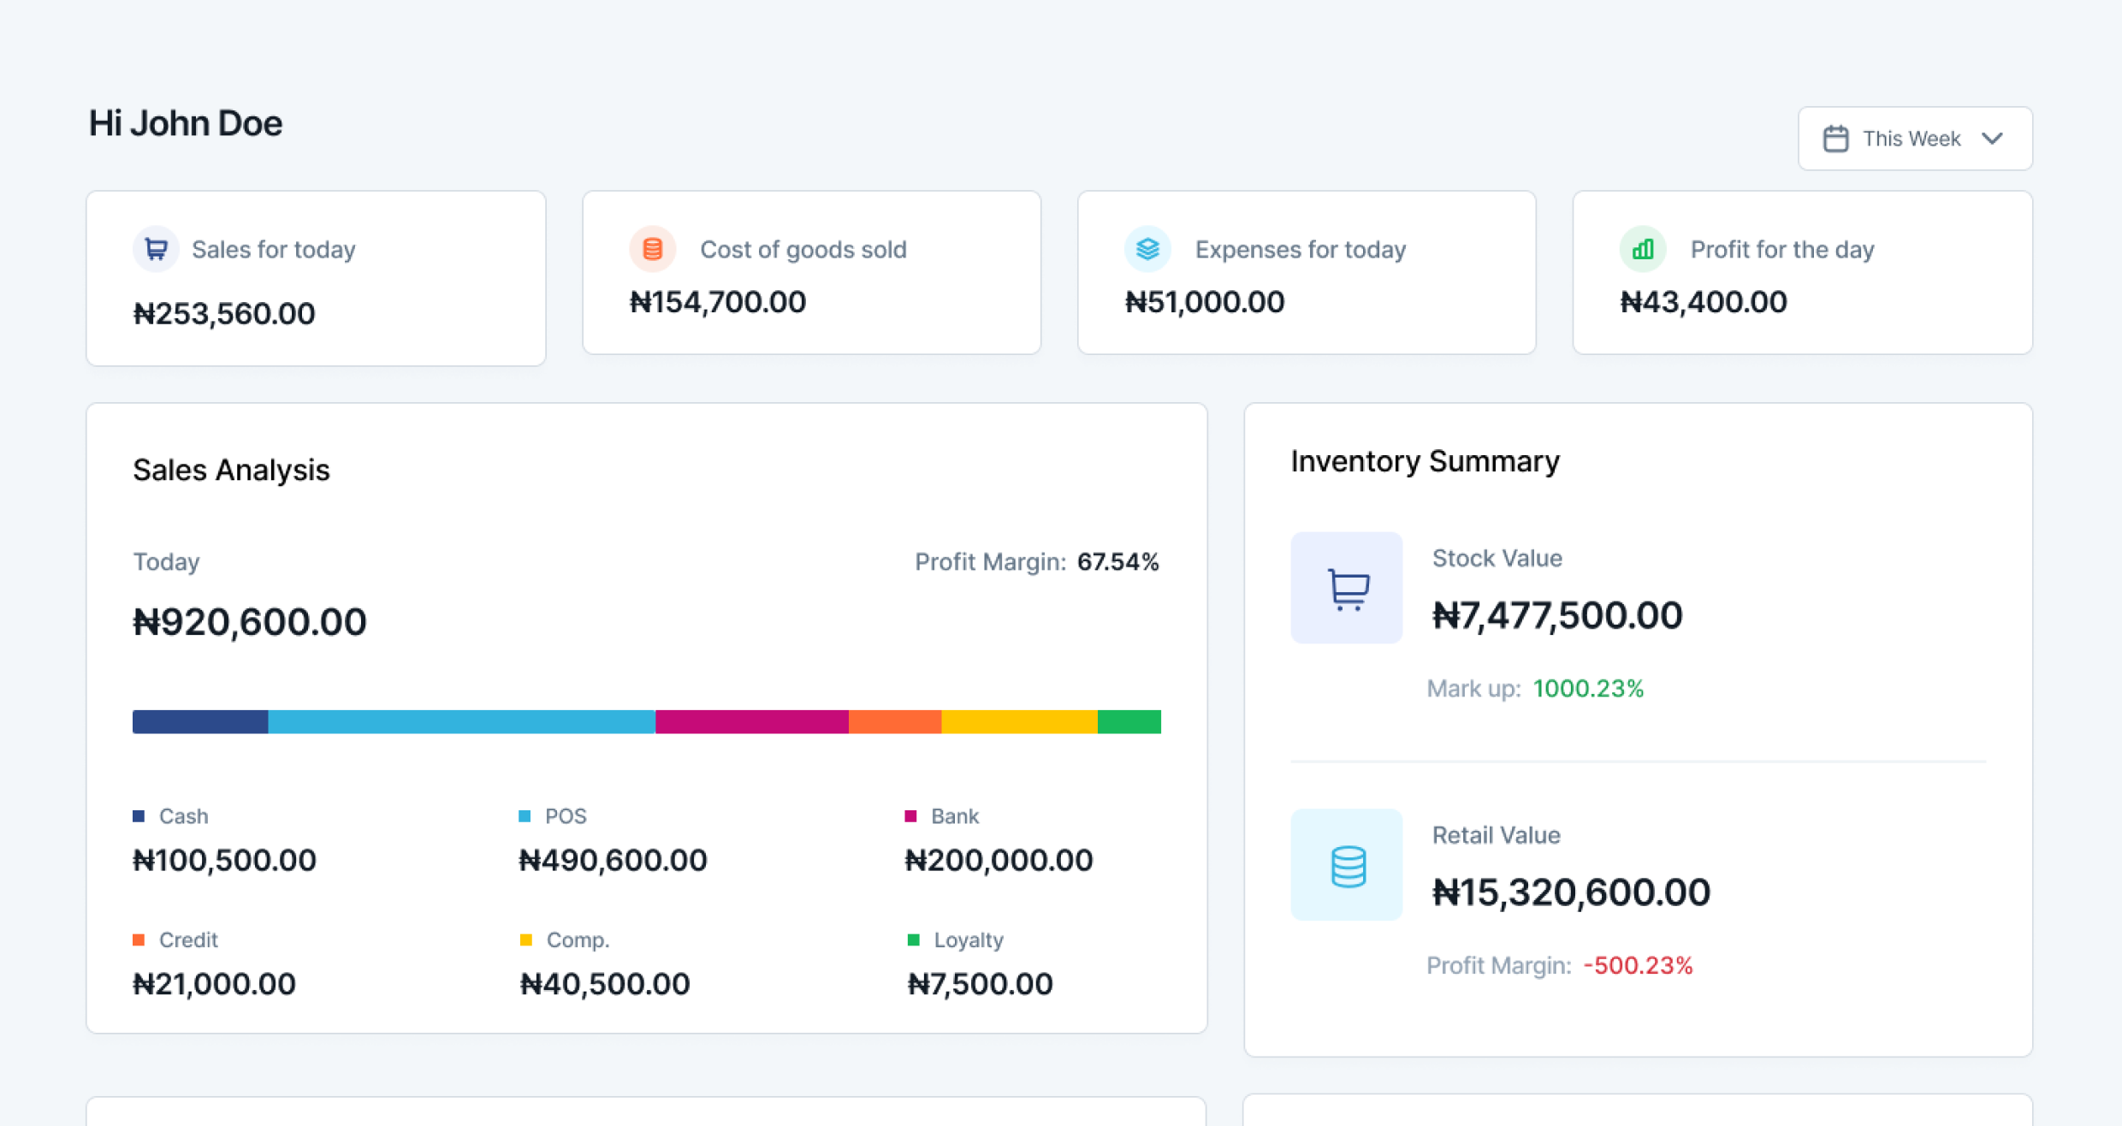Click the Profit Margin -500.23% value
Viewport: 2122px width, 1126px height.
pyautogui.click(x=1638, y=965)
